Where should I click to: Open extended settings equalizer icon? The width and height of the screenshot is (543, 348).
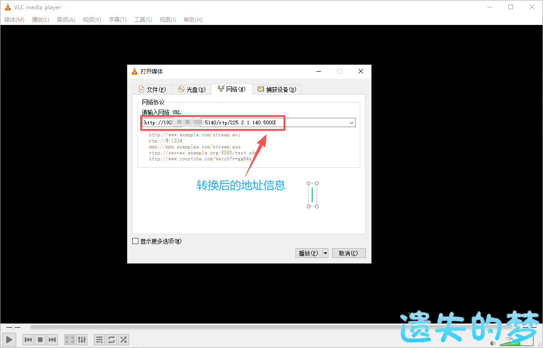pos(82,340)
